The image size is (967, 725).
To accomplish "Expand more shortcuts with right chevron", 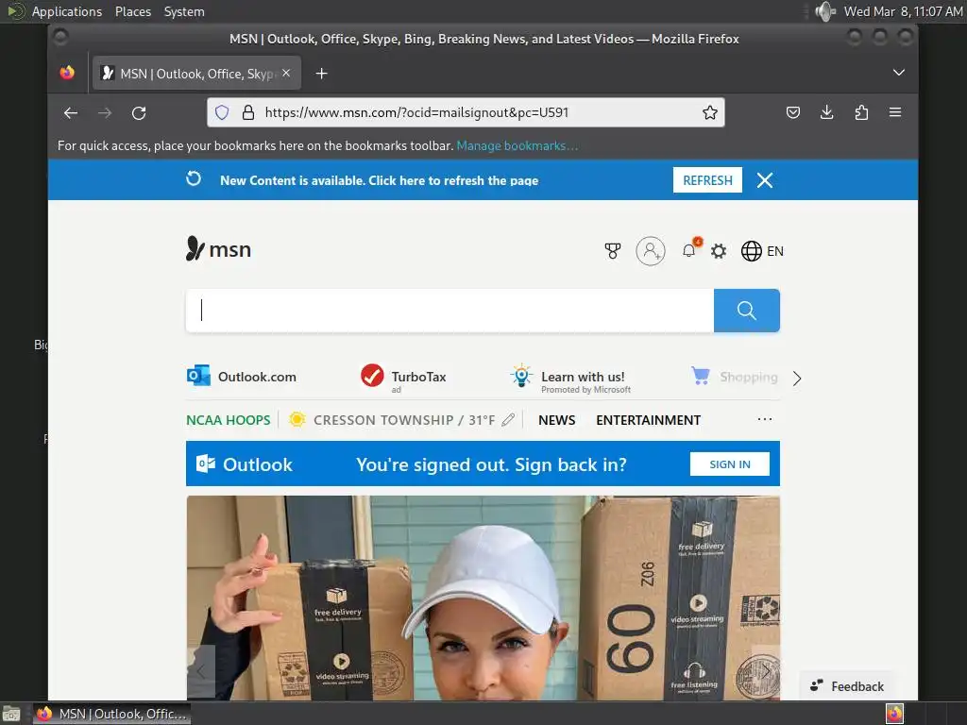I will tap(797, 378).
